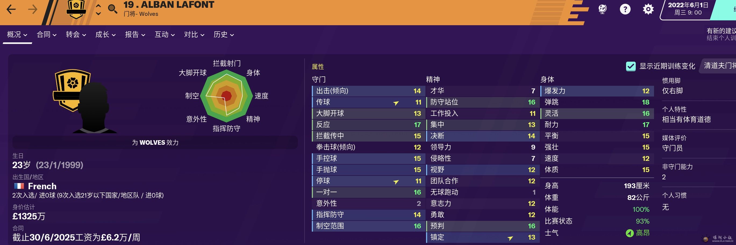This screenshot has height=245, width=736.
Task: Open the 清道夫门将 role dropdown
Action: tap(719, 66)
